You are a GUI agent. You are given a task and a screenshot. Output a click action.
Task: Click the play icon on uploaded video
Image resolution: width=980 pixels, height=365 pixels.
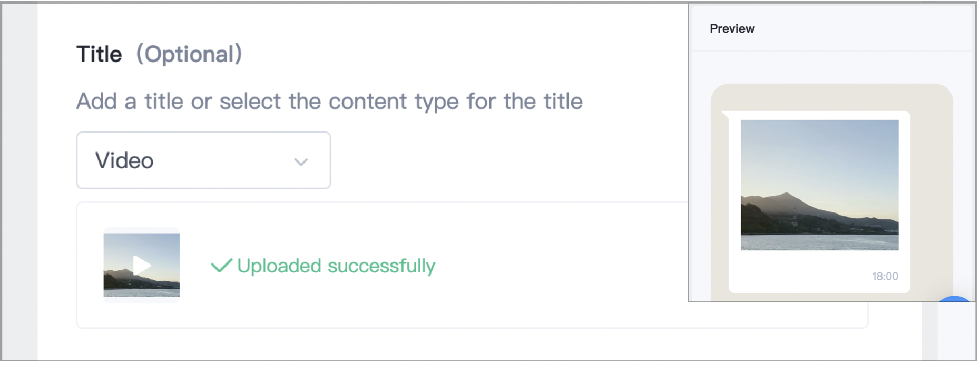pyautogui.click(x=142, y=265)
